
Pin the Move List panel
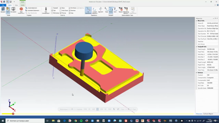click(x=215, y=18)
